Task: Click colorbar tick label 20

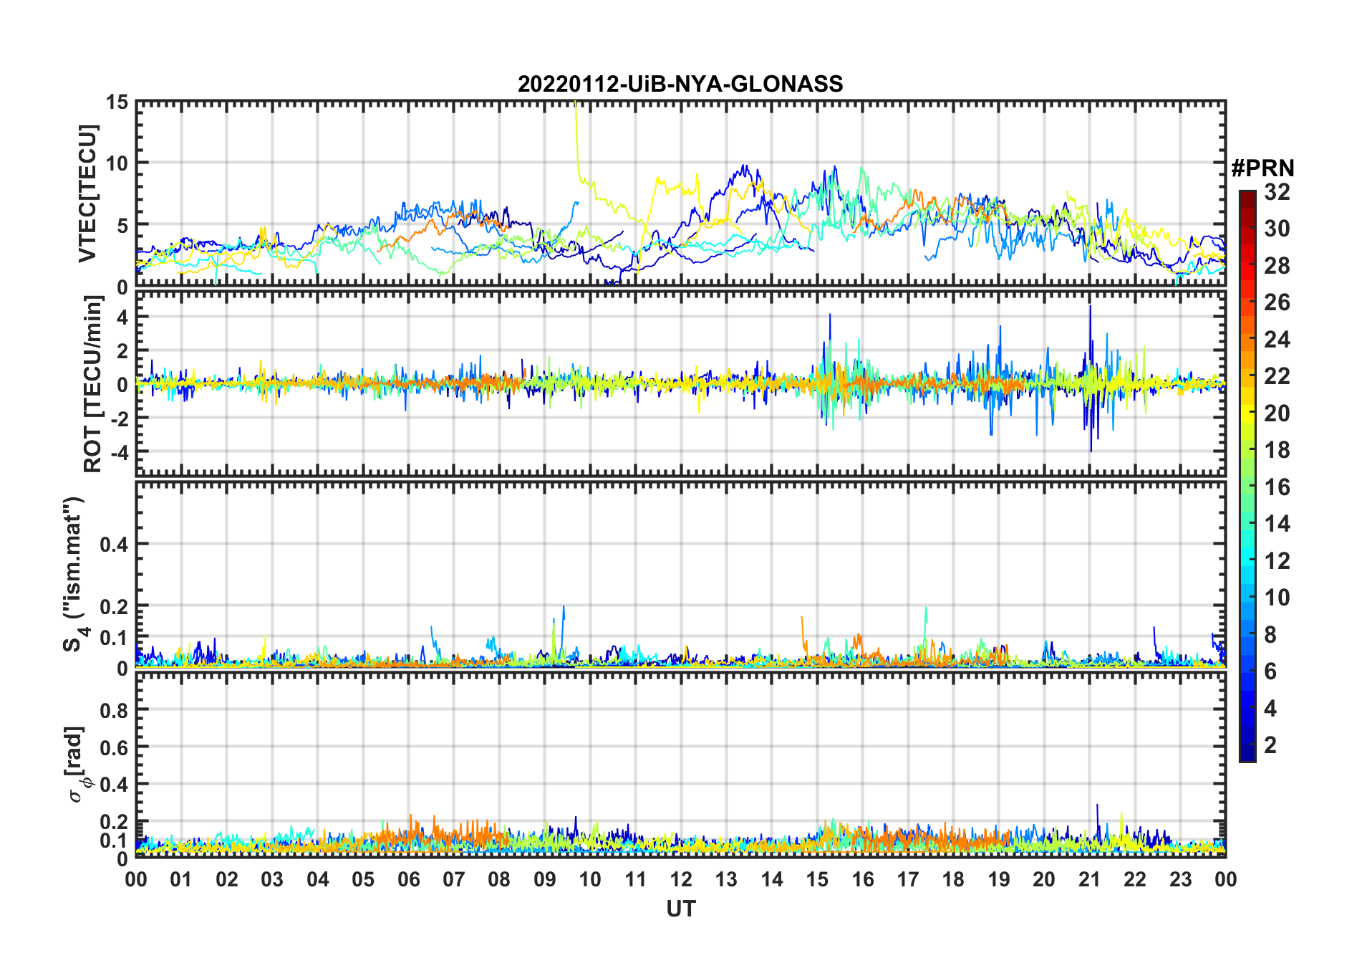Action: pos(1277,413)
